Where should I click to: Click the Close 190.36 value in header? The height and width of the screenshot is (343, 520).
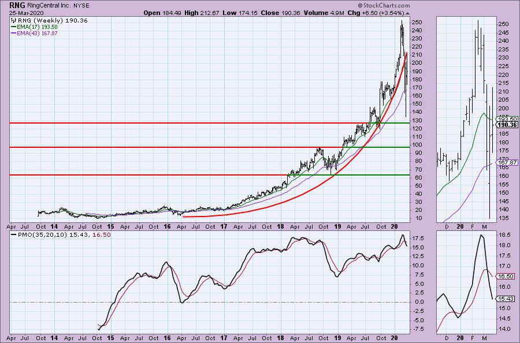(x=280, y=13)
